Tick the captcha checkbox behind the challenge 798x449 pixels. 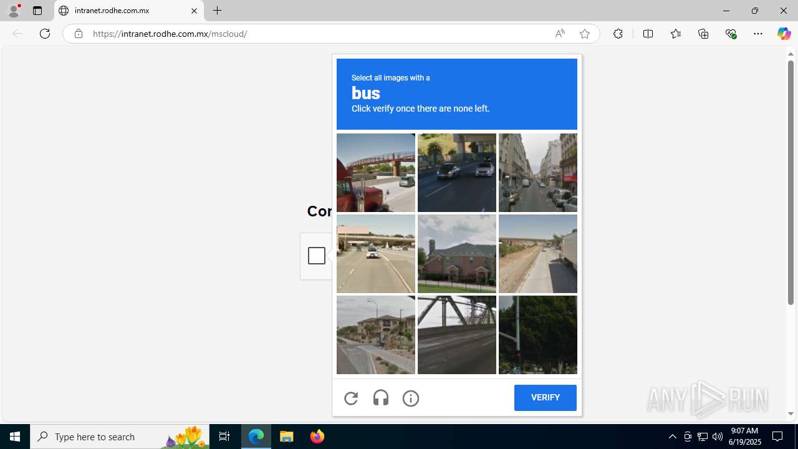[317, 256]
